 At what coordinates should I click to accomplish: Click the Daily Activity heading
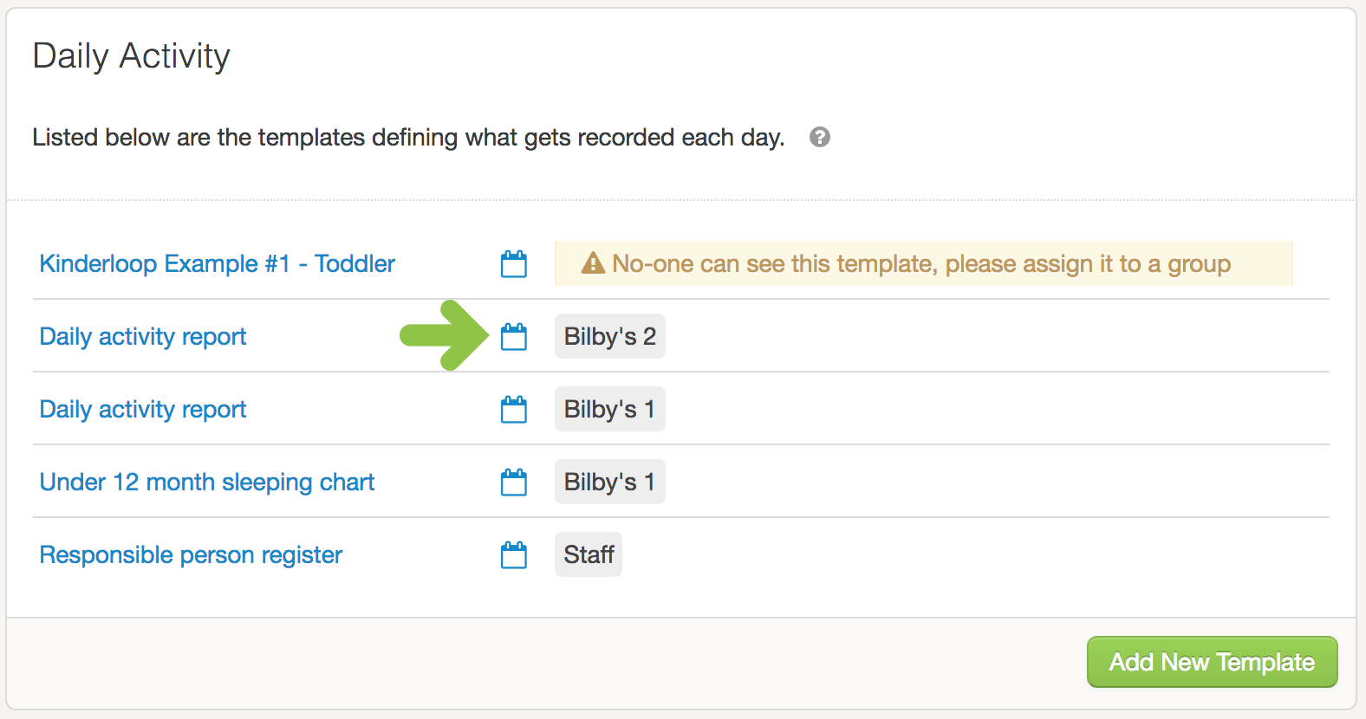point(132,56)
